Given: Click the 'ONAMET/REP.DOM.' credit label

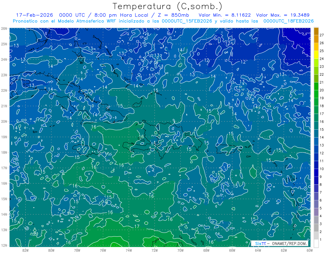Looking at the screenshot, I should pyautogui.click(x=289, y=243).
